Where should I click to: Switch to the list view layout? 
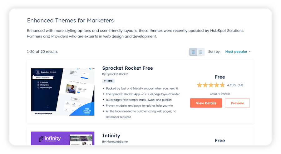pyautogui.click(x=193, y=52)
